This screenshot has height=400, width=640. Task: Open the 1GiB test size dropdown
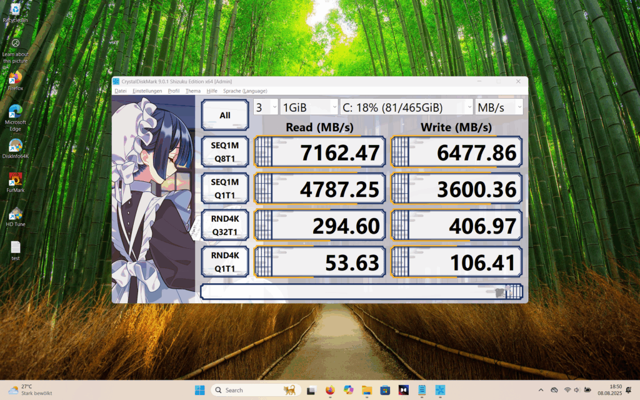click(308, 107)
